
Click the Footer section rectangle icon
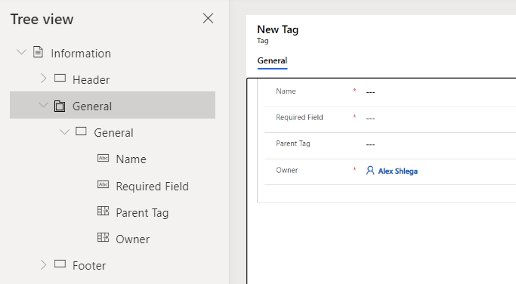pos(60,264)
